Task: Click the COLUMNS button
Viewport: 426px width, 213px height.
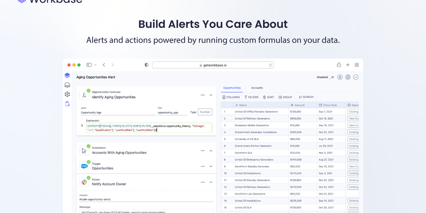Action: click(x=231, y=97)
